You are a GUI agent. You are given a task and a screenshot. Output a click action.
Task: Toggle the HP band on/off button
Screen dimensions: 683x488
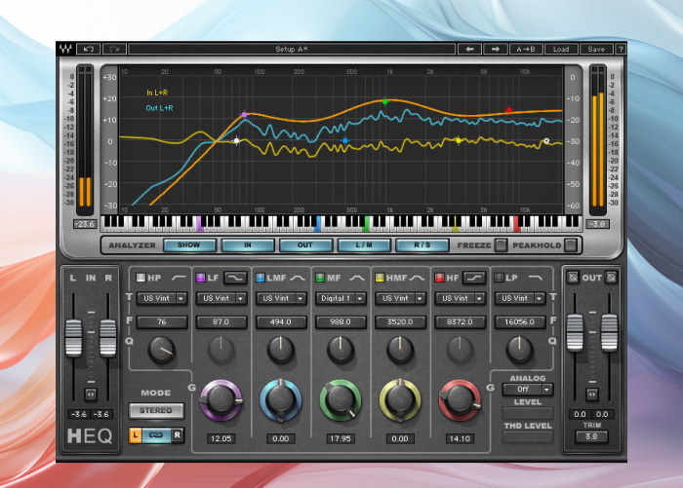(x=141, y=278)
